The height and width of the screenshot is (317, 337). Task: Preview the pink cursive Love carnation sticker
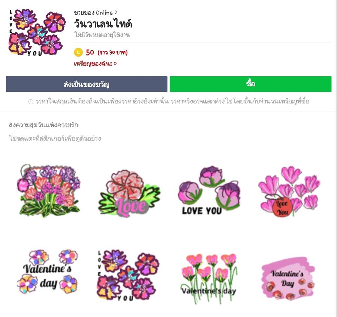pyautogui.click(x=129, y=193)
